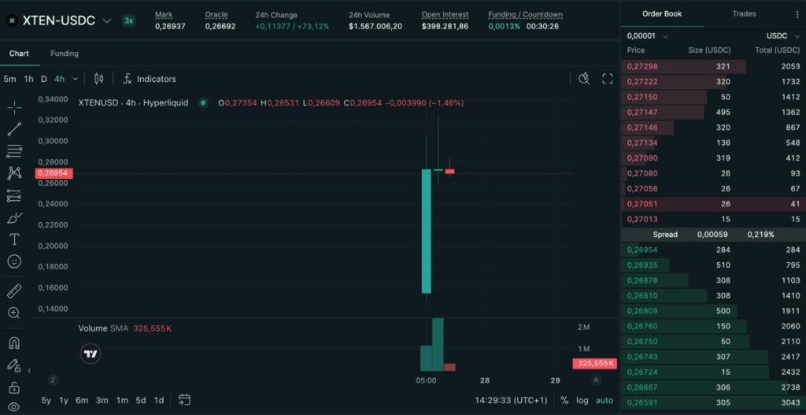Click the Z button on time axis

[52, 380]
